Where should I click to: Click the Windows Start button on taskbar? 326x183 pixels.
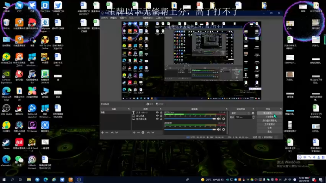[4, 180]
